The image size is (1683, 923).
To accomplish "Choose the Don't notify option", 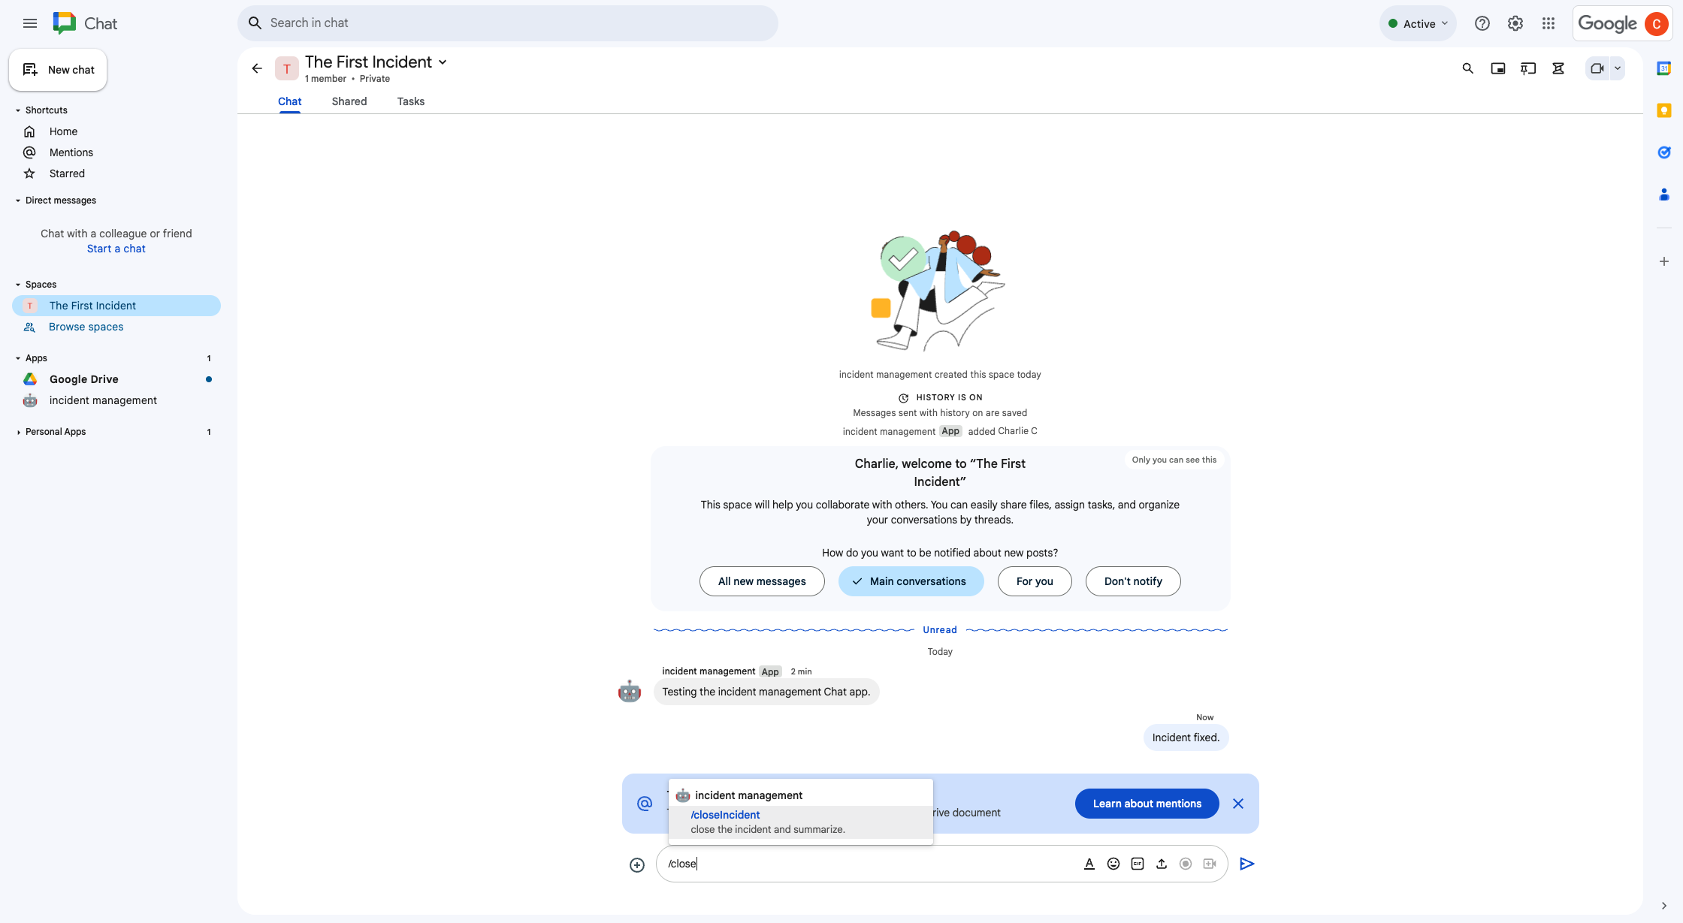I will [1133, 581].
